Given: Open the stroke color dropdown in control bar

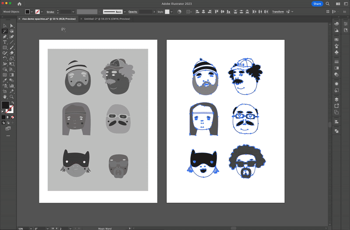Looking at the screenshot, I should coord(42,12).
